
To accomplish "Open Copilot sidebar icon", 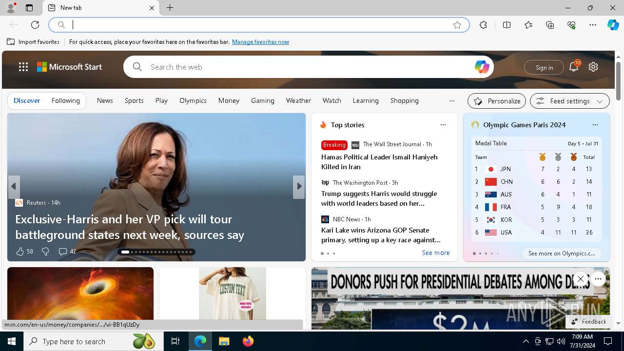I will tap(613, 25).
